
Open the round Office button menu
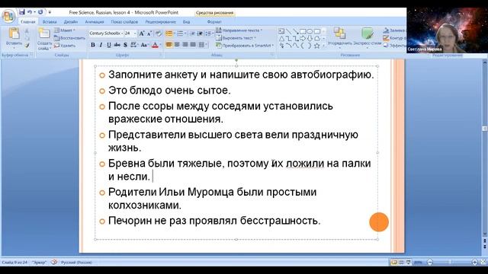click(x=8, y=16)
